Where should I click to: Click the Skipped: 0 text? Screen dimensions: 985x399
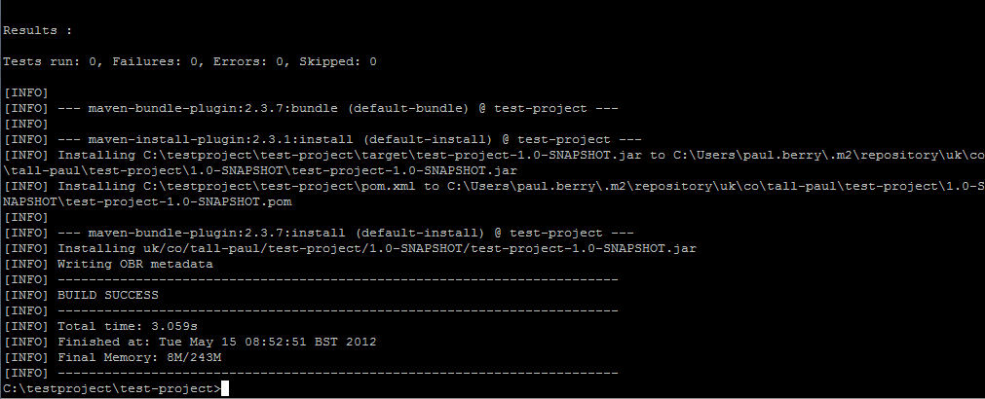(x=338, y=61)
